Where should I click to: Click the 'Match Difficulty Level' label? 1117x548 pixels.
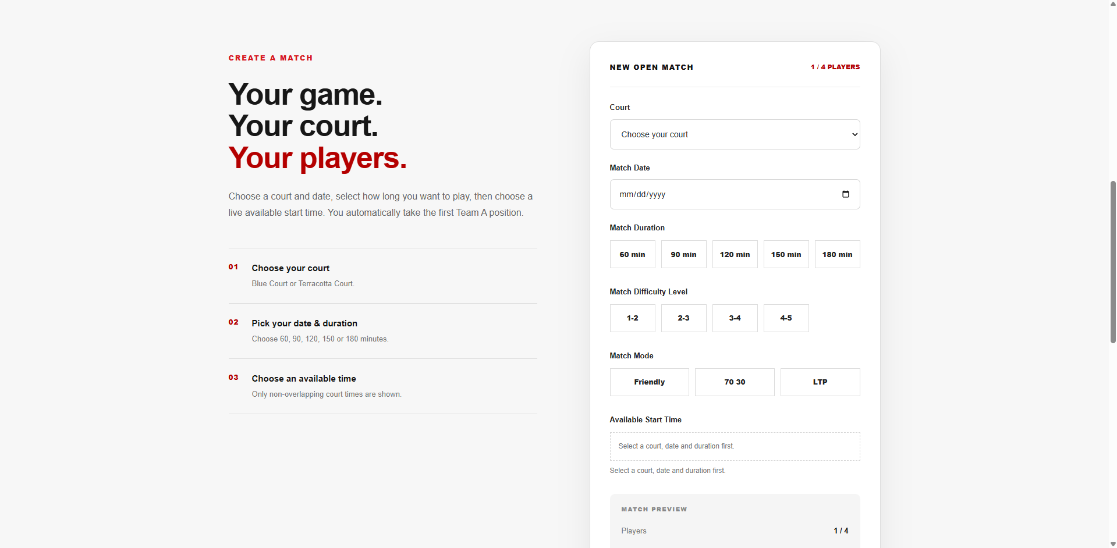[x=648, y=292]
